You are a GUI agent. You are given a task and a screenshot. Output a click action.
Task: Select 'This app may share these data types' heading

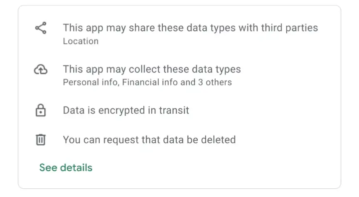pos(190,28)
